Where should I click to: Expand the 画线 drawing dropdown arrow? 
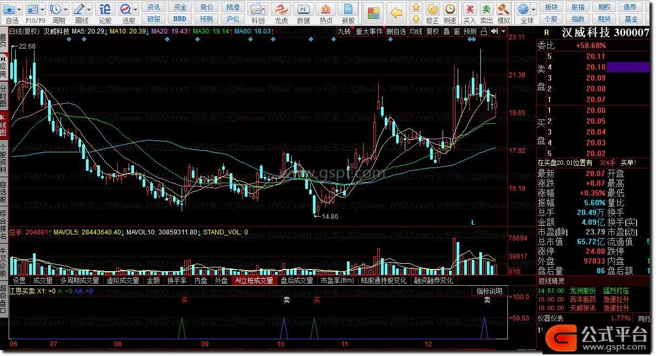(89, 9)
